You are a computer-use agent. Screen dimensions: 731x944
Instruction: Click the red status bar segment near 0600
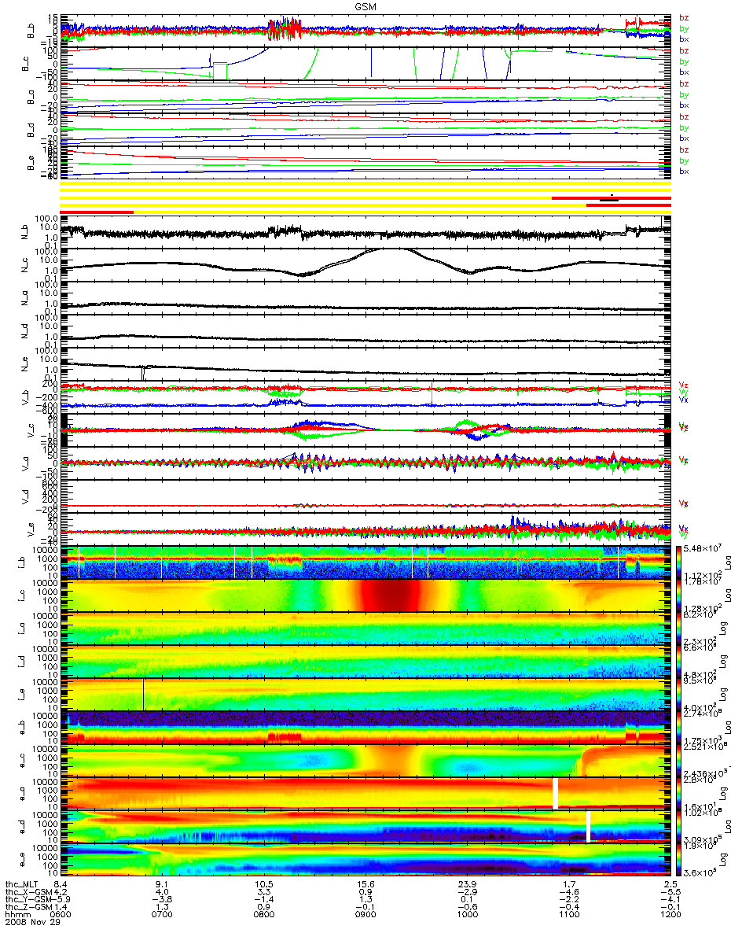tap(96, 212)
